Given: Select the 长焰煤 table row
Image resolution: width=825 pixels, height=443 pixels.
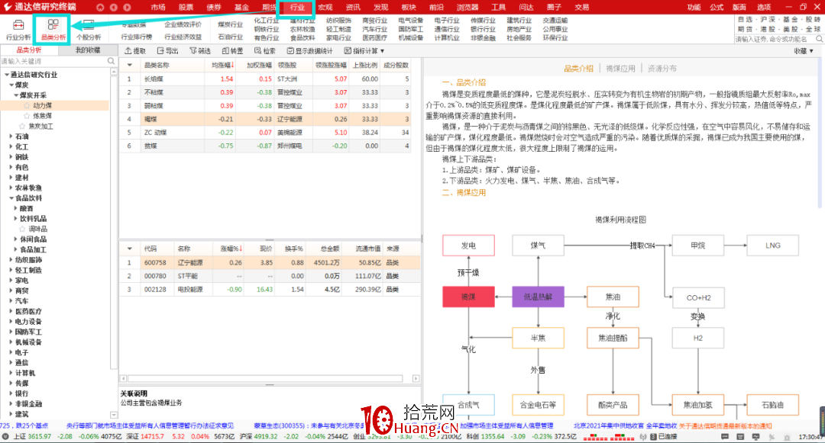Looking at the screenshot, I should pyautogui.click(x=264, y=79).
